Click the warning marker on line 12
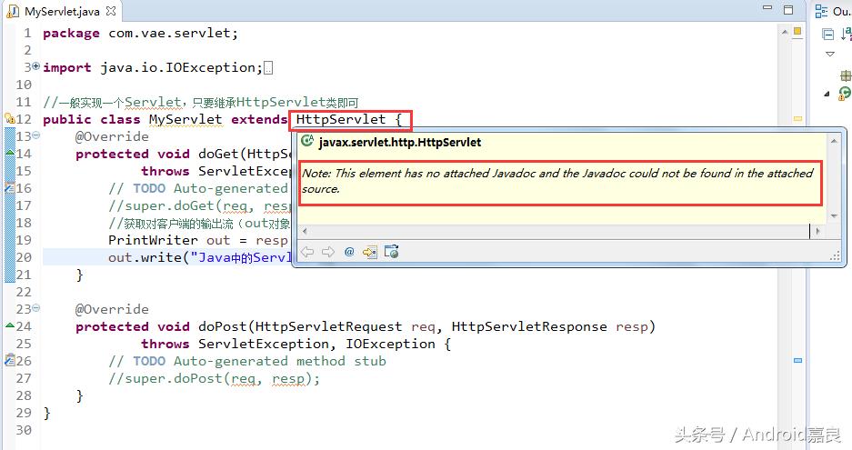Screen dimensions: 852x450 point(10,118)
